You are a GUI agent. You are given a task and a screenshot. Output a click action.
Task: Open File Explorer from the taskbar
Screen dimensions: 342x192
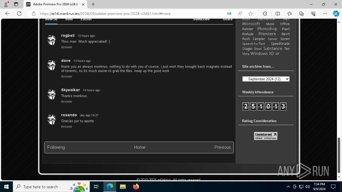click(x=123, y=187)
